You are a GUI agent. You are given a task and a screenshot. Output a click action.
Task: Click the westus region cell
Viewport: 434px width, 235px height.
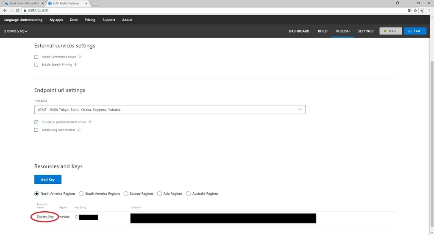pos(64,217)
